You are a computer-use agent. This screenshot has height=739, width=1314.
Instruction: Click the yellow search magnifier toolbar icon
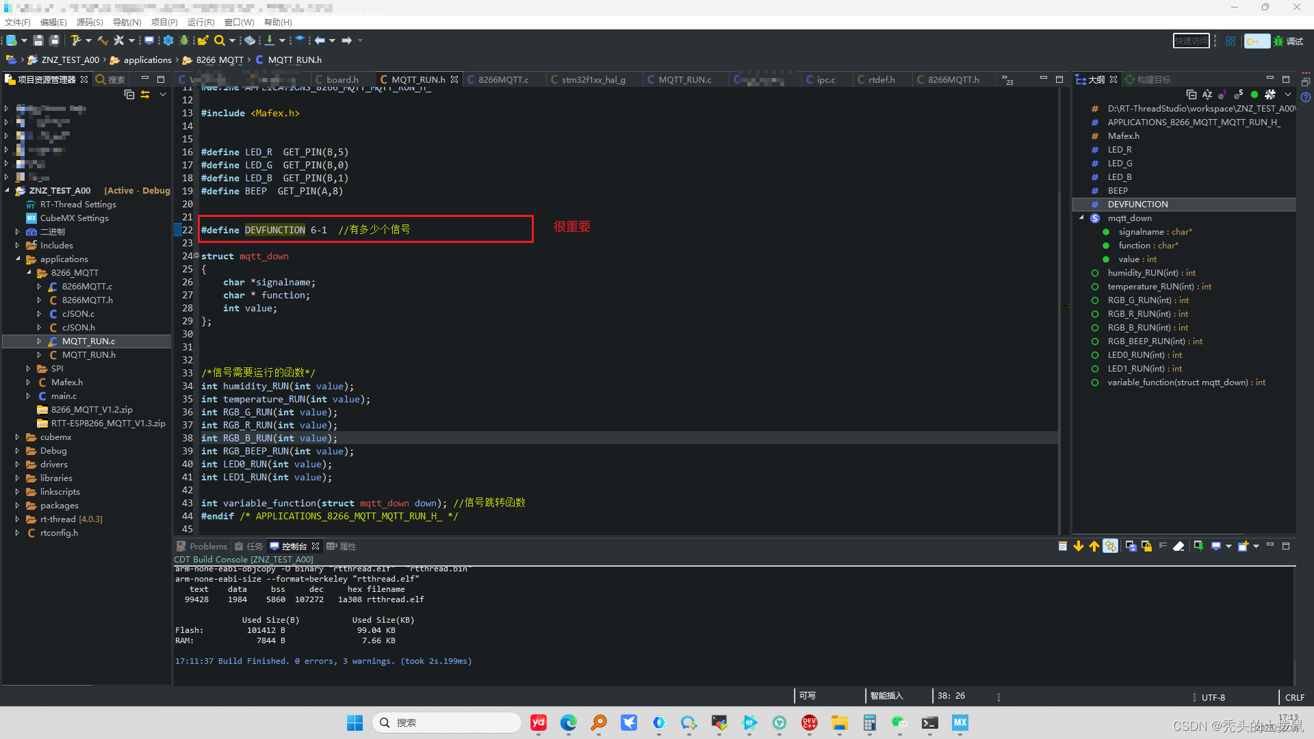pos(220,40)
